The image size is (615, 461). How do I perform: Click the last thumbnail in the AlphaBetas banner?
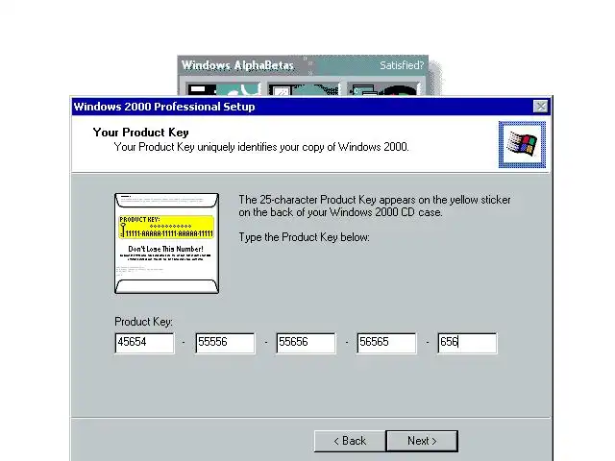[383, 89]
